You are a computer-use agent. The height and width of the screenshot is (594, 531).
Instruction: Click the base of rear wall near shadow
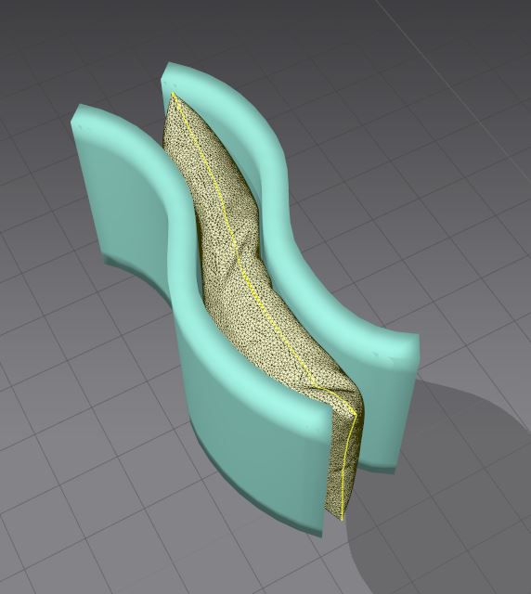pos(377,466)
